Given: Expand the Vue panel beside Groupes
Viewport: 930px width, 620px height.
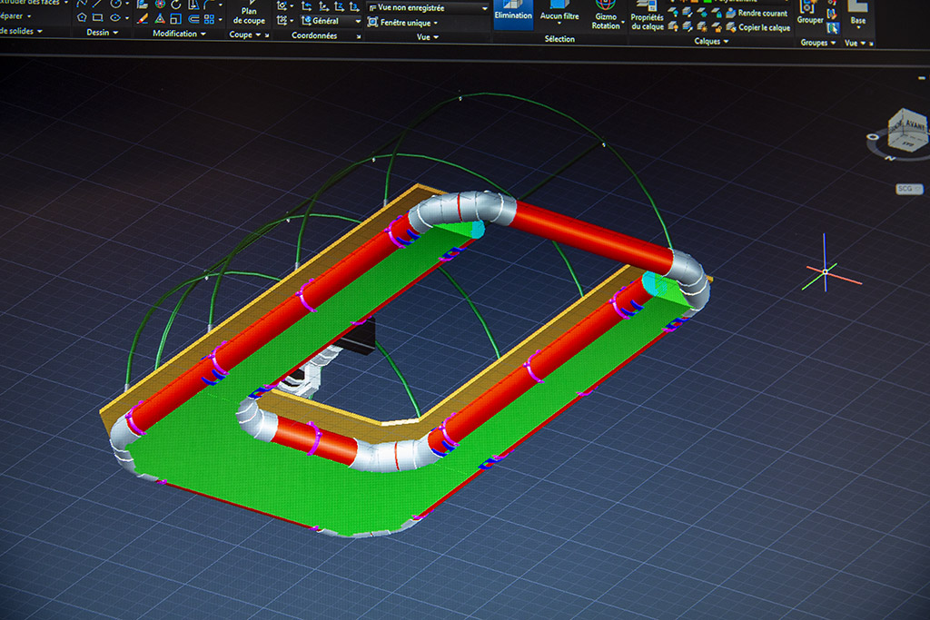Looking at the screenshot, I should (855, 44).
